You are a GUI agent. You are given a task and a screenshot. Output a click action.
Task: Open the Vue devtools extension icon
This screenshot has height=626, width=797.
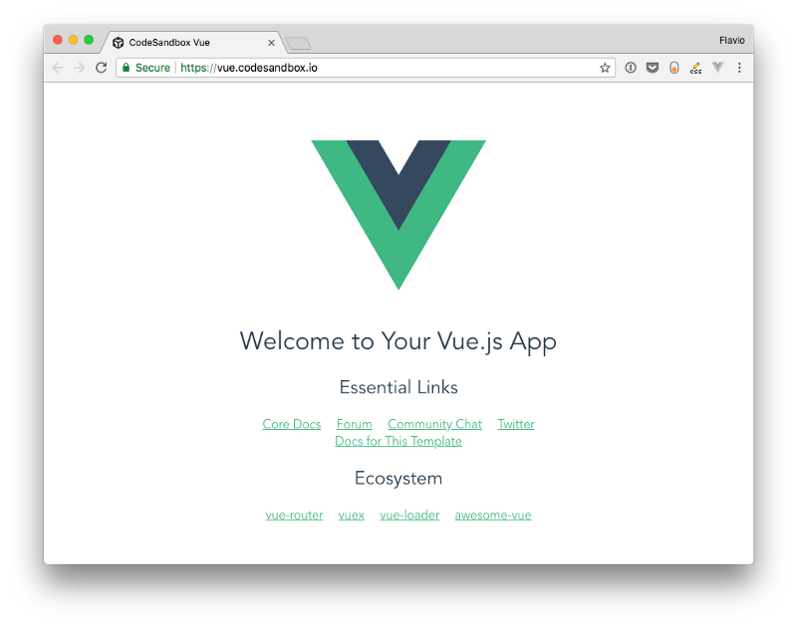click(x=717, y=67)
